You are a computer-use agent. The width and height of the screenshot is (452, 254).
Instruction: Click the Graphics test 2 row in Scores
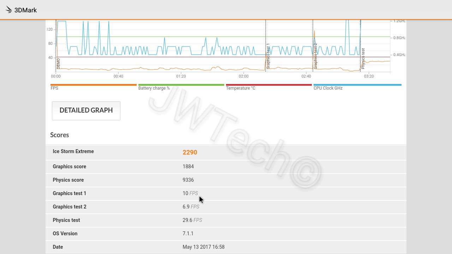(x=70, y=207)
